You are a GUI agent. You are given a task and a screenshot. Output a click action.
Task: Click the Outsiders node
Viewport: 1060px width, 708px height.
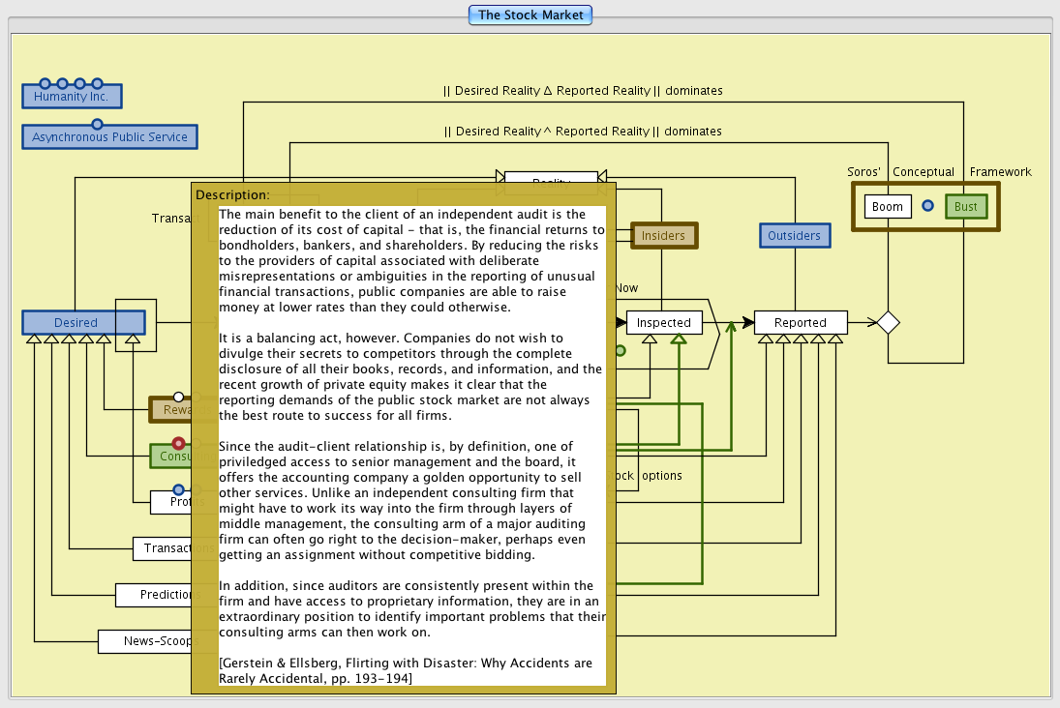point(794,235)
